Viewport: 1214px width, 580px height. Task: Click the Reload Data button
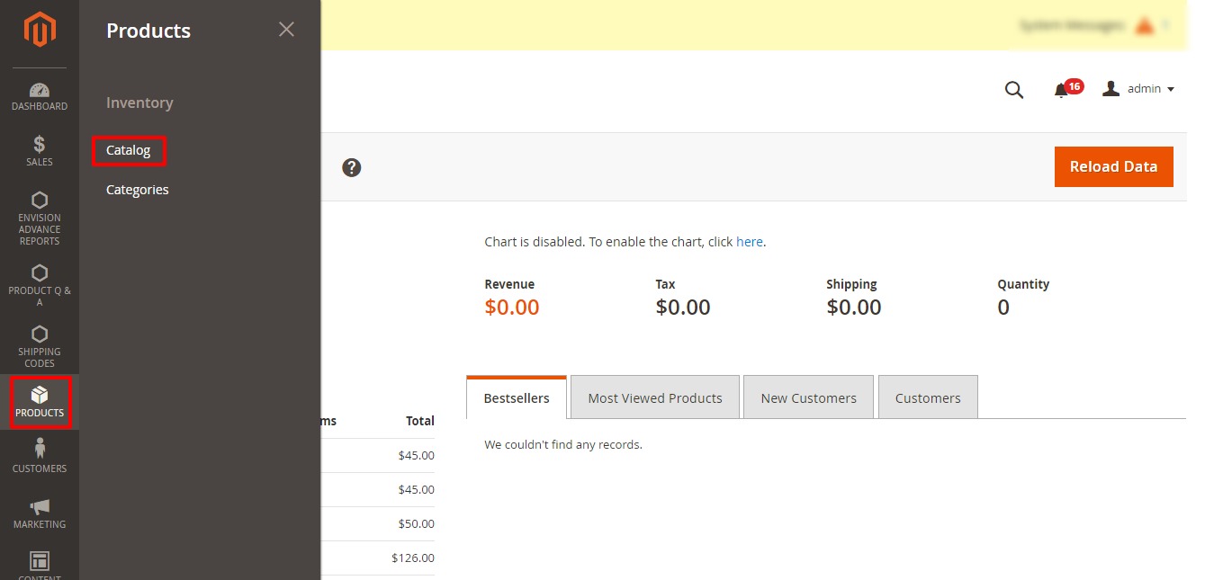(x=1113, y=166)
